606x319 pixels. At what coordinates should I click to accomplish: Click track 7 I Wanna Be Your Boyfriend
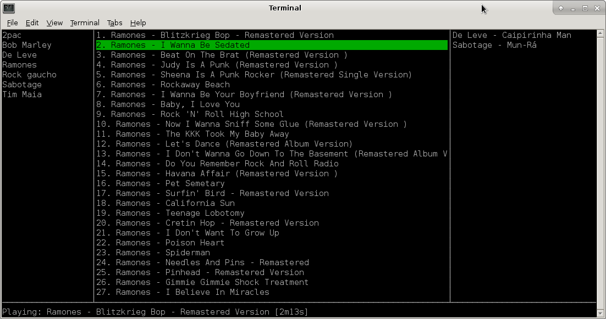point(244,94)
